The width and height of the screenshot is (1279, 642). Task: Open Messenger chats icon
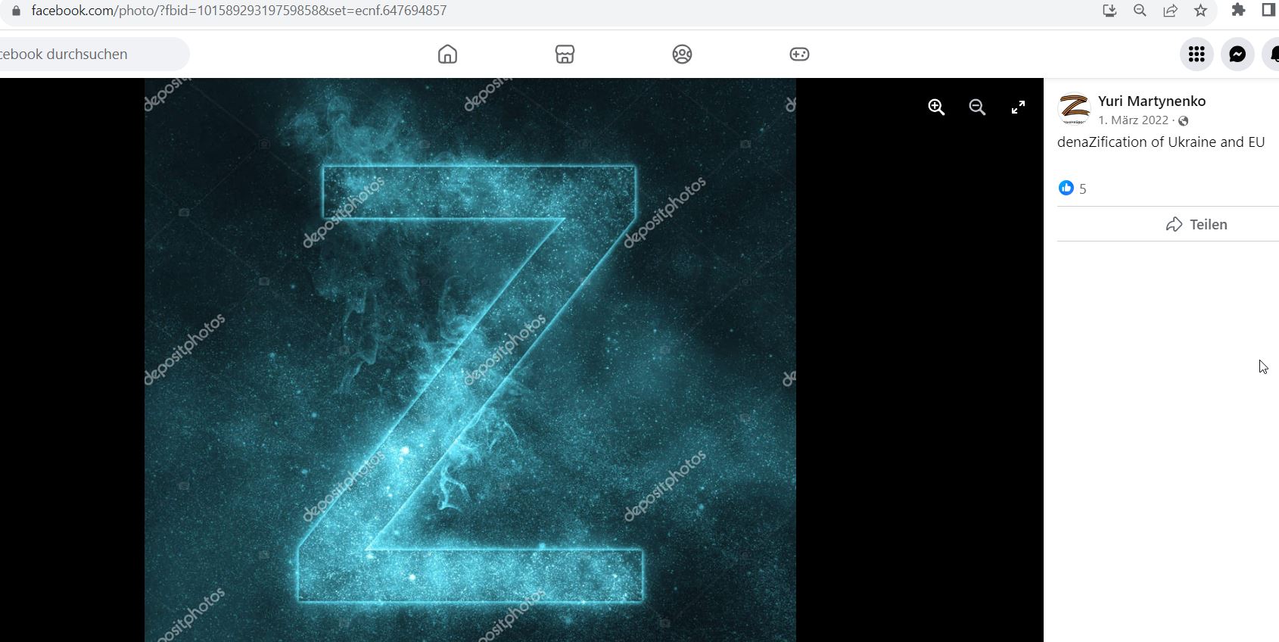click(1237, 54)
